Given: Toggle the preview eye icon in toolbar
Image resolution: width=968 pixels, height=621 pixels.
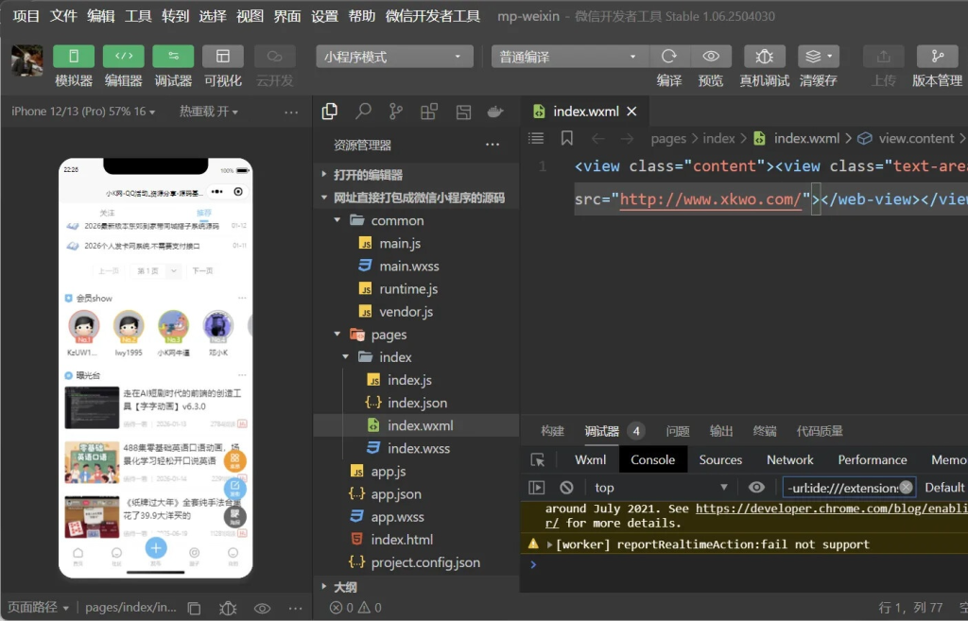Looking at the screenshot, I should (711, 57).
